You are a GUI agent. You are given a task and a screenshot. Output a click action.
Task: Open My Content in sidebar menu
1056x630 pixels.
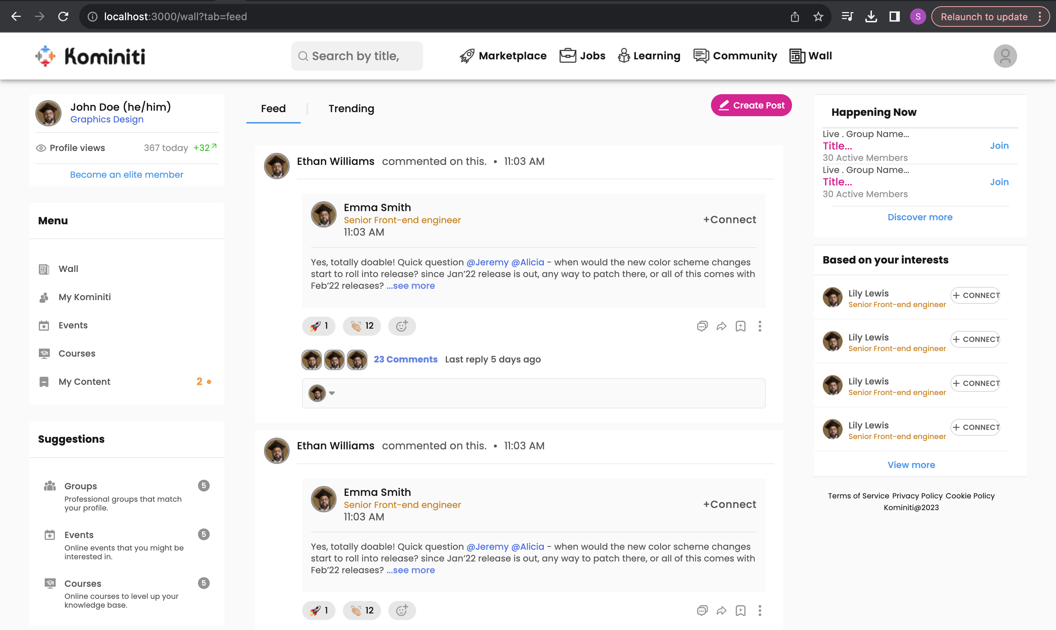[84, 382]
